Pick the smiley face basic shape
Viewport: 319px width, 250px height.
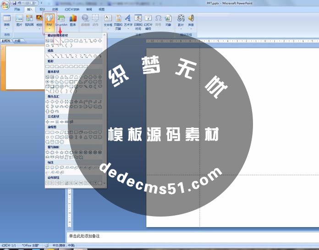click(76, 87)
